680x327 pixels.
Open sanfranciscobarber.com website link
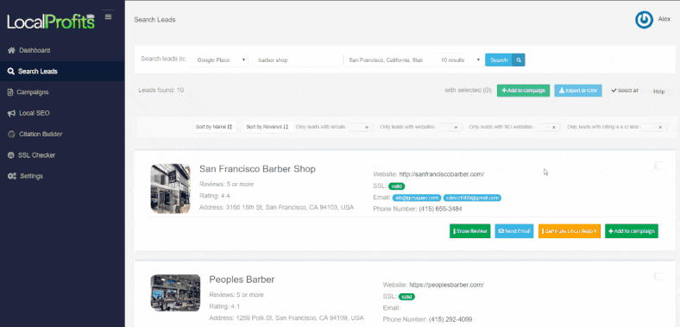tap(442, 174)
